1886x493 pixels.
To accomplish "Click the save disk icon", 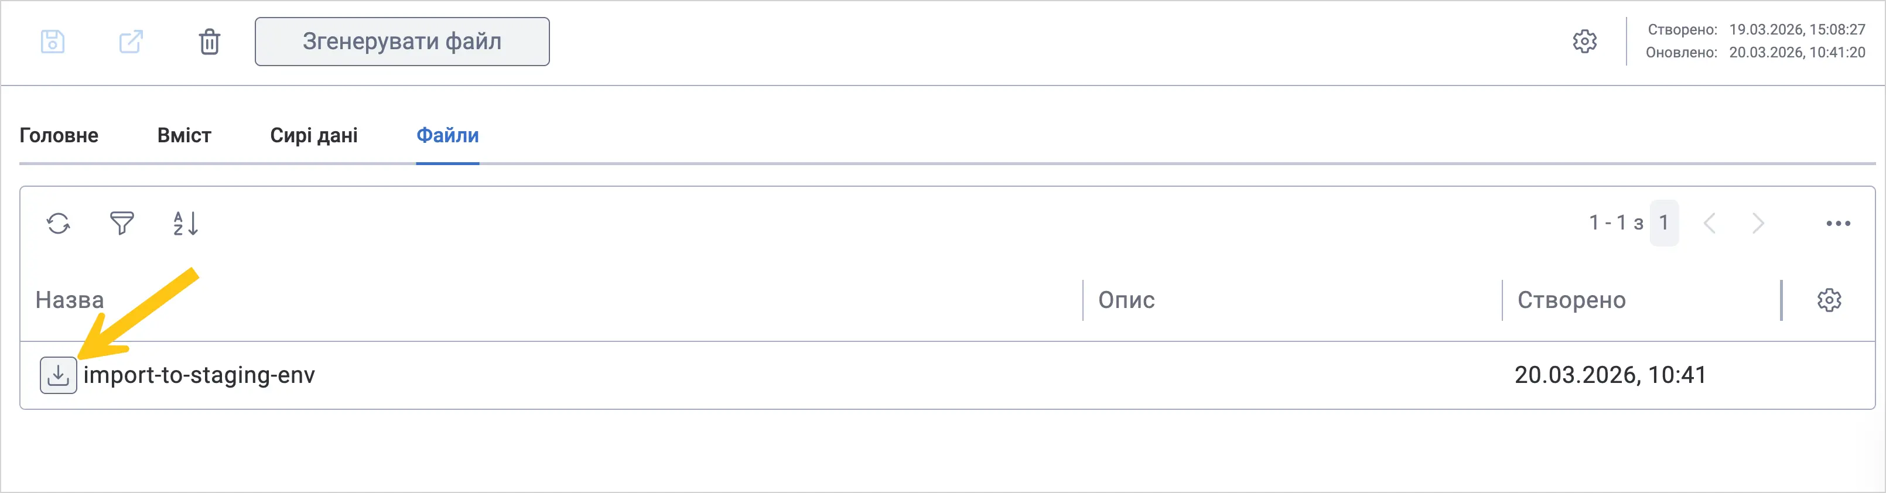I will [x=53, y=42].
